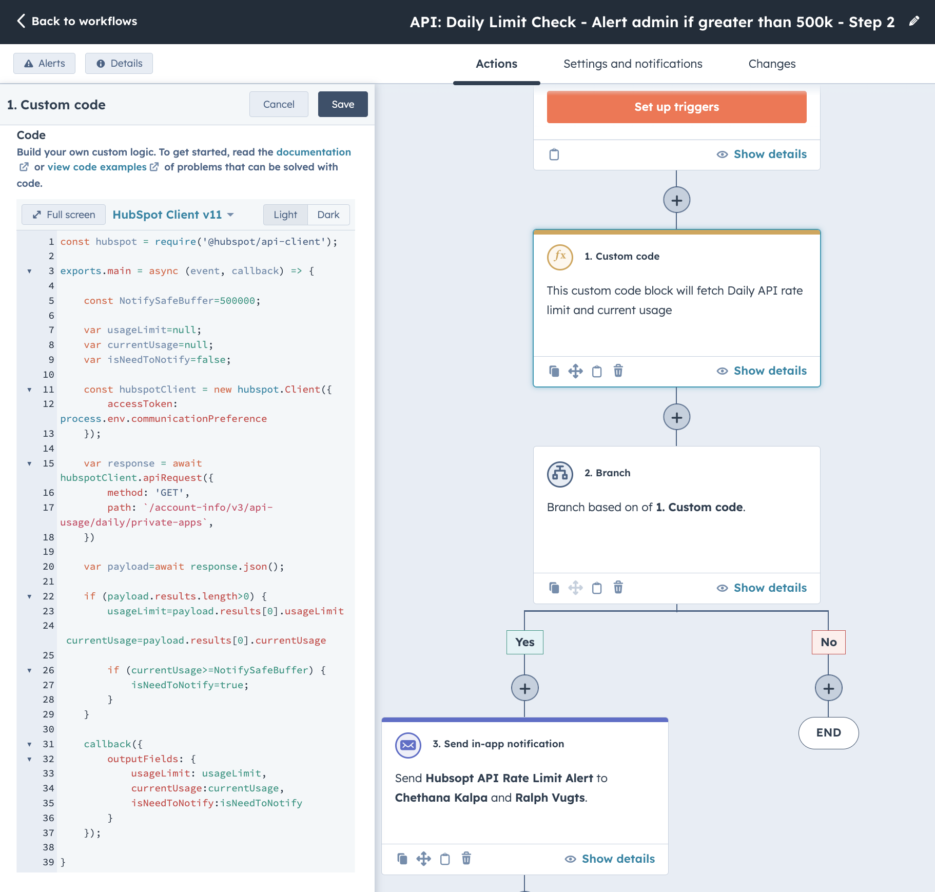The height and width of the screenshot is (892, 935).
Task: Open clipboard icon on the Branch card
Action: pyautogui.click(x=597, y=588)
